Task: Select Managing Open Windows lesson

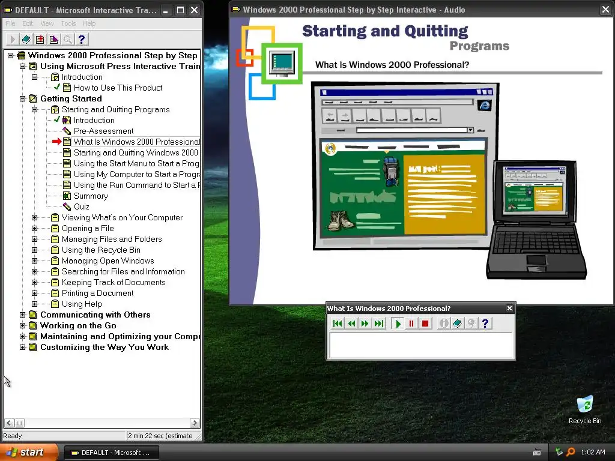Action: coord(108,261)
